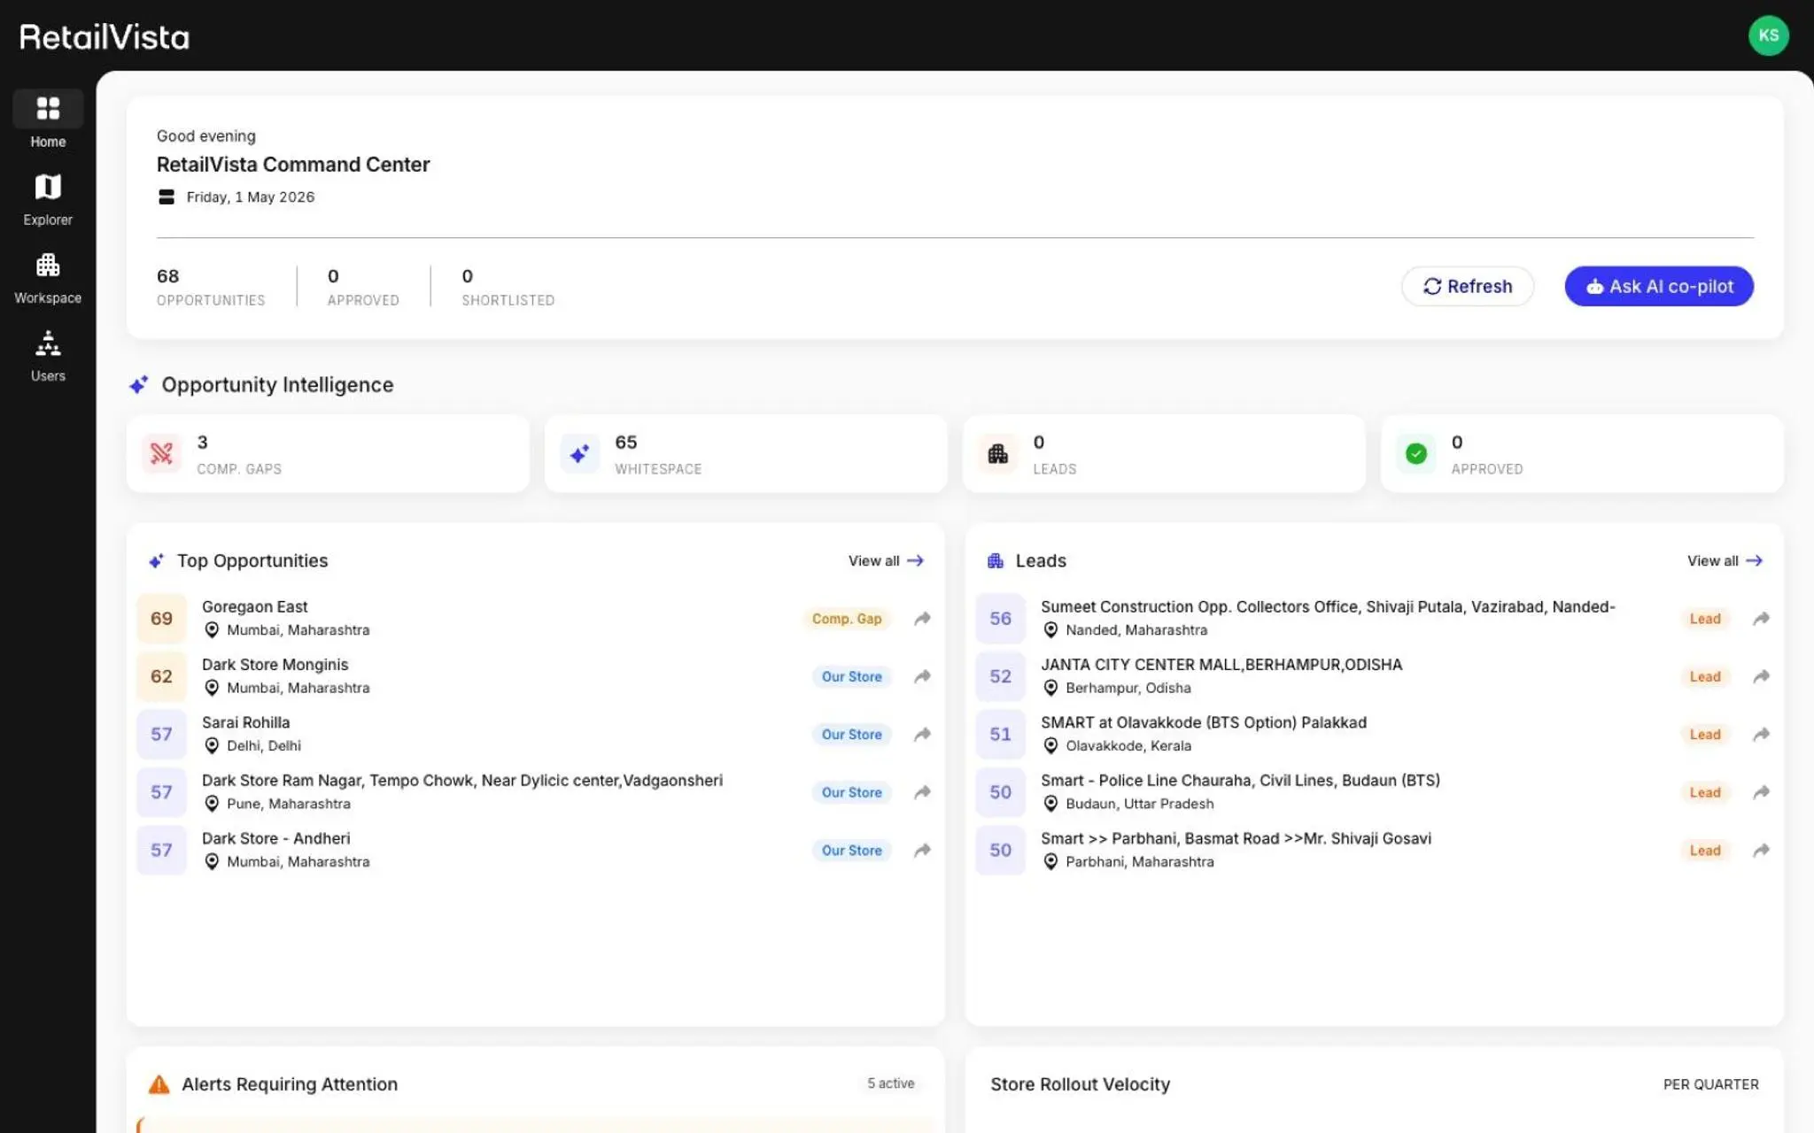Share the JANTA CITY CENTER MALL lead
1814x1133 pixels.
[x=1761, y=676]
